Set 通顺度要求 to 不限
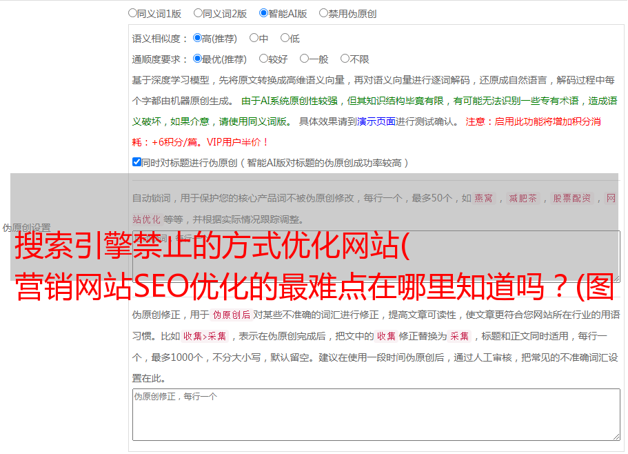Image resolution: width=628 pixels, height=454 pixels. [345, 59]
